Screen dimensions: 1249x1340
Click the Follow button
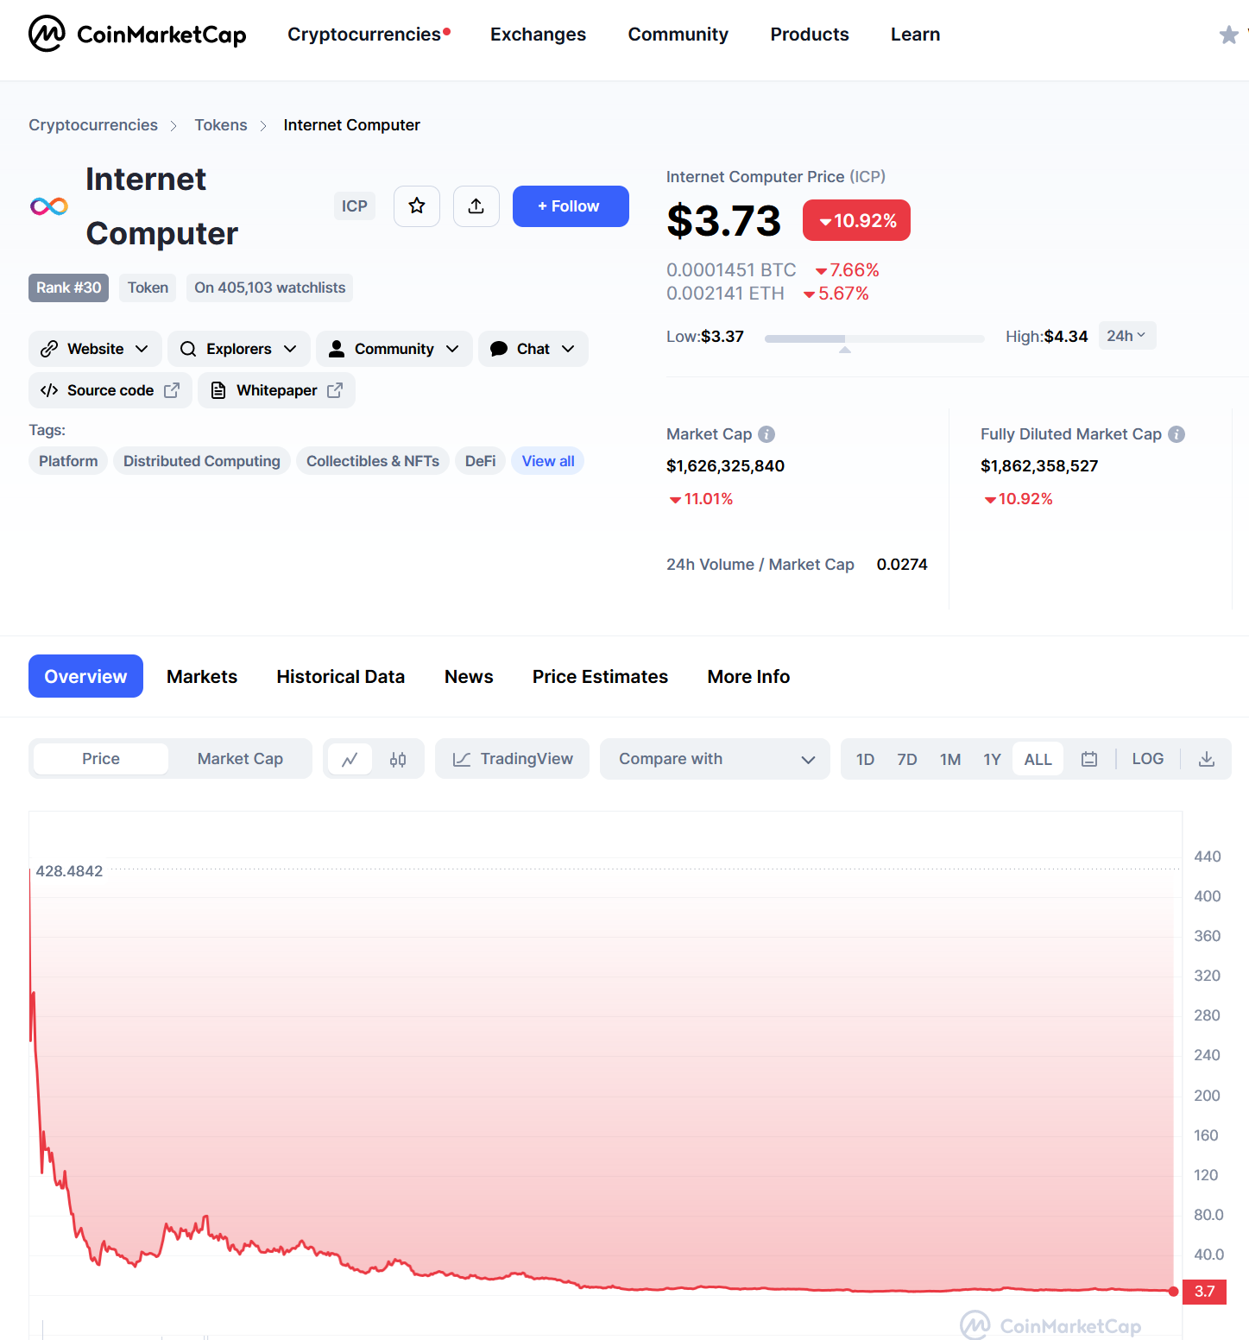pos(571,206)
